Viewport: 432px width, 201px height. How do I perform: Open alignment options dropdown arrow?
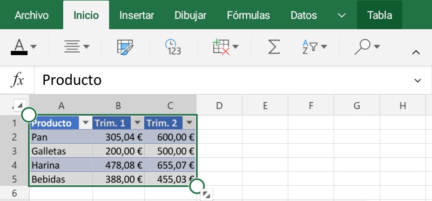coord(86,46)
